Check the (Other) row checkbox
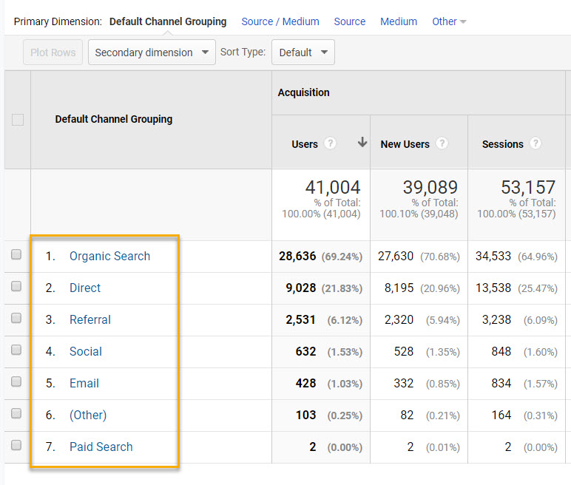This screenshot has width=571, height=485. 16,413
